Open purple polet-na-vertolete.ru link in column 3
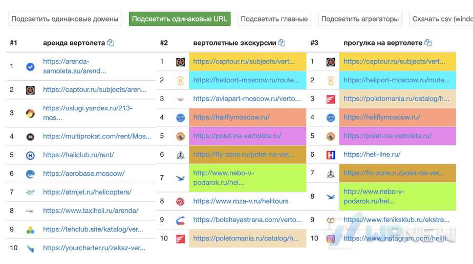 click(388, 136)
